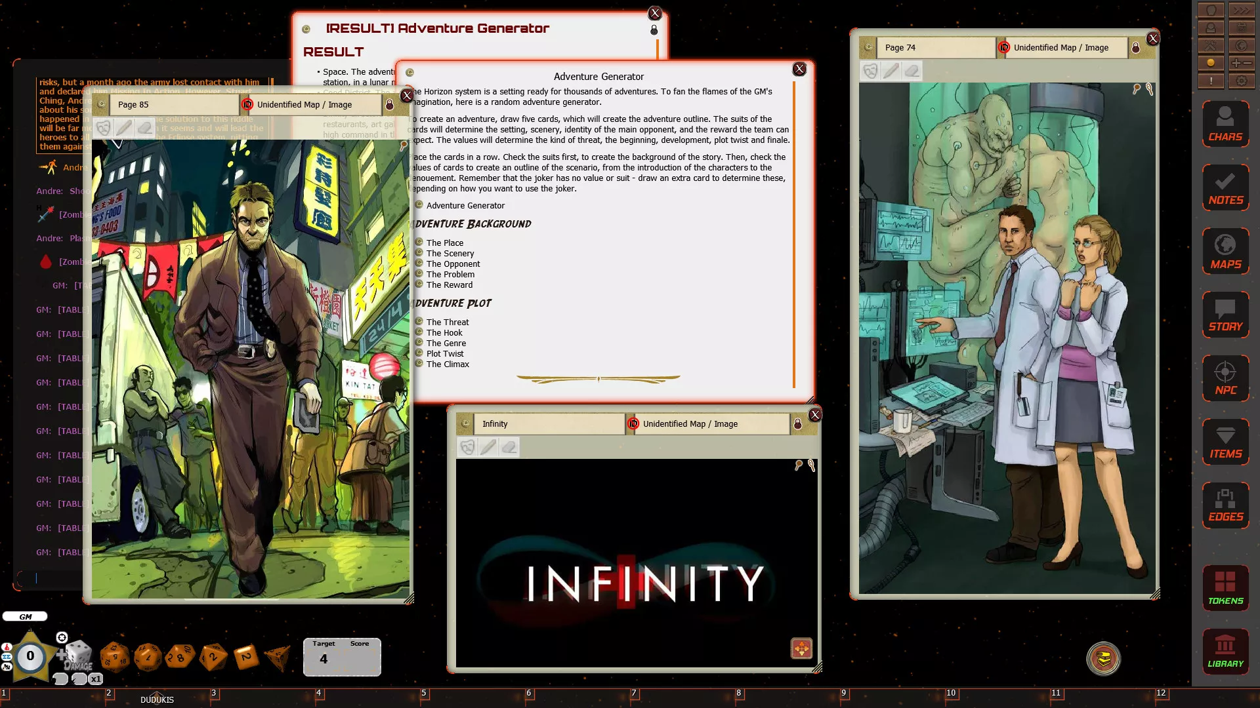Toggle the mask tool in Page 74 window

(870, 71)
